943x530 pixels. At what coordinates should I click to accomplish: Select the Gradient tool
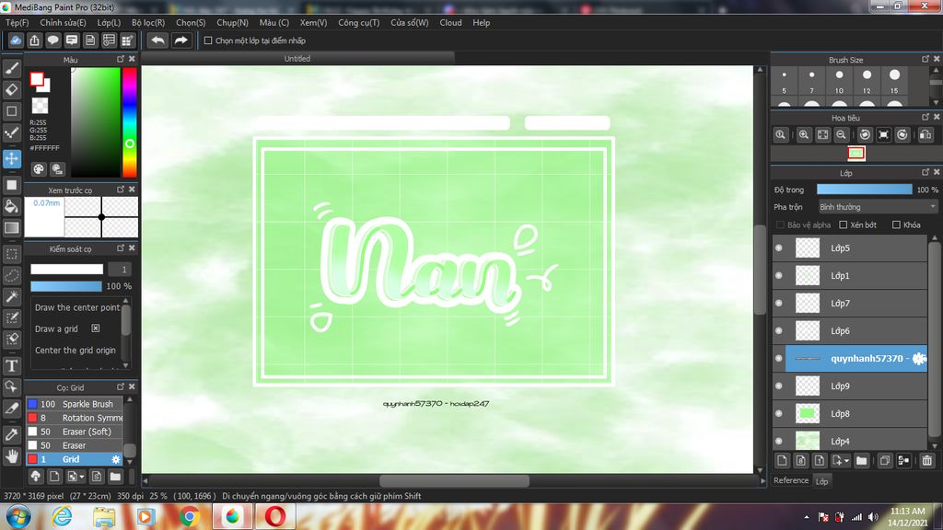[11, 228]
